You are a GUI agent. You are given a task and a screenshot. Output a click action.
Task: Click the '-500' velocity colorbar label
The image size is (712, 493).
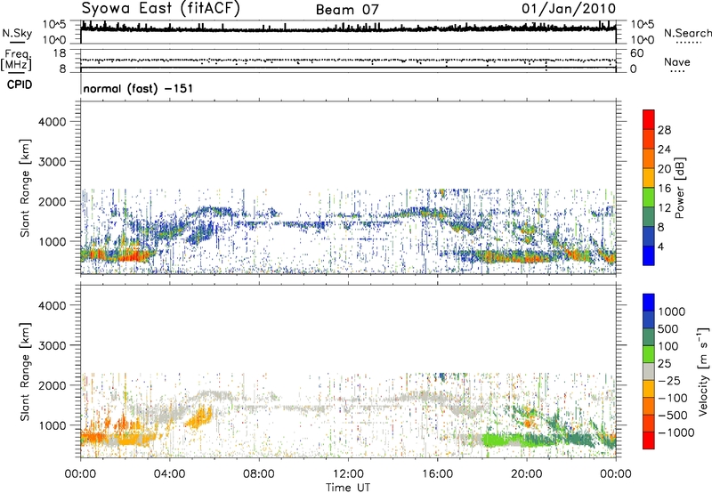(x=673, y=416)
